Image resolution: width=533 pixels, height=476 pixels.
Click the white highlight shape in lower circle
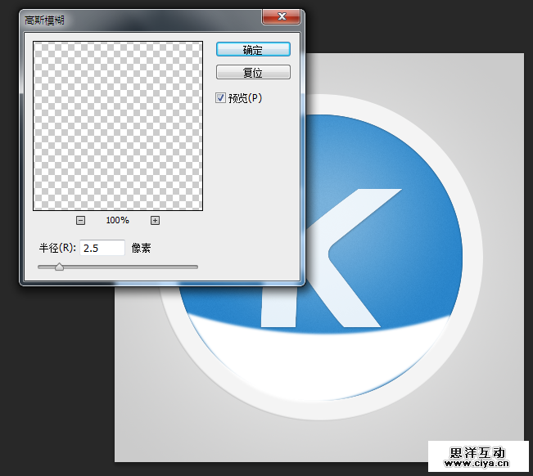tap(327, 360)
